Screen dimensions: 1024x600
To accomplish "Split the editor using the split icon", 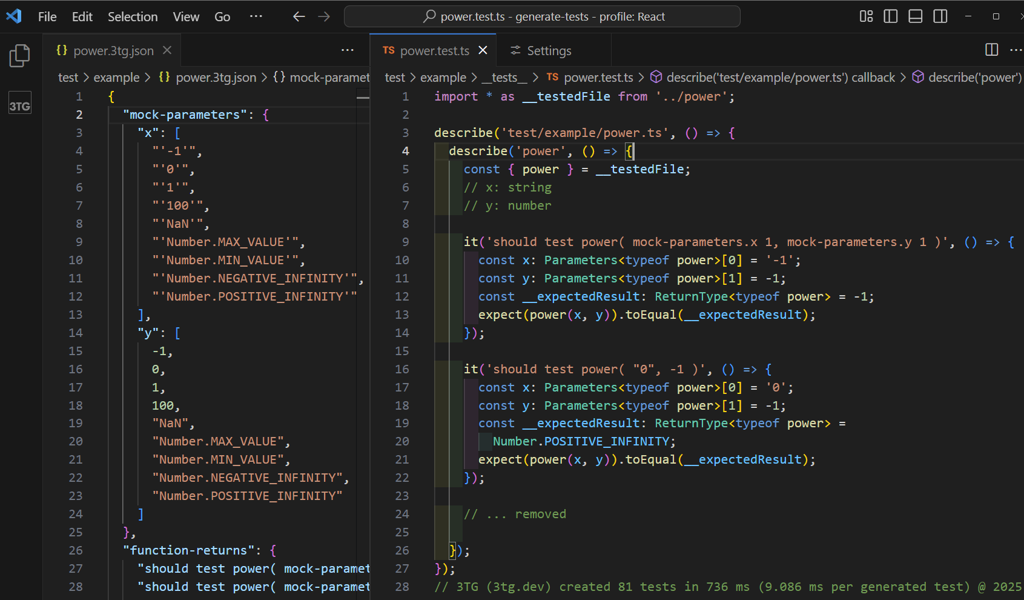I will click(991, 50).
